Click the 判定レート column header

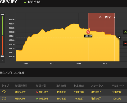click(118, 86)
